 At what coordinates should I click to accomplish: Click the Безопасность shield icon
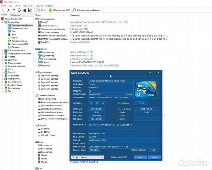point(6,82)
